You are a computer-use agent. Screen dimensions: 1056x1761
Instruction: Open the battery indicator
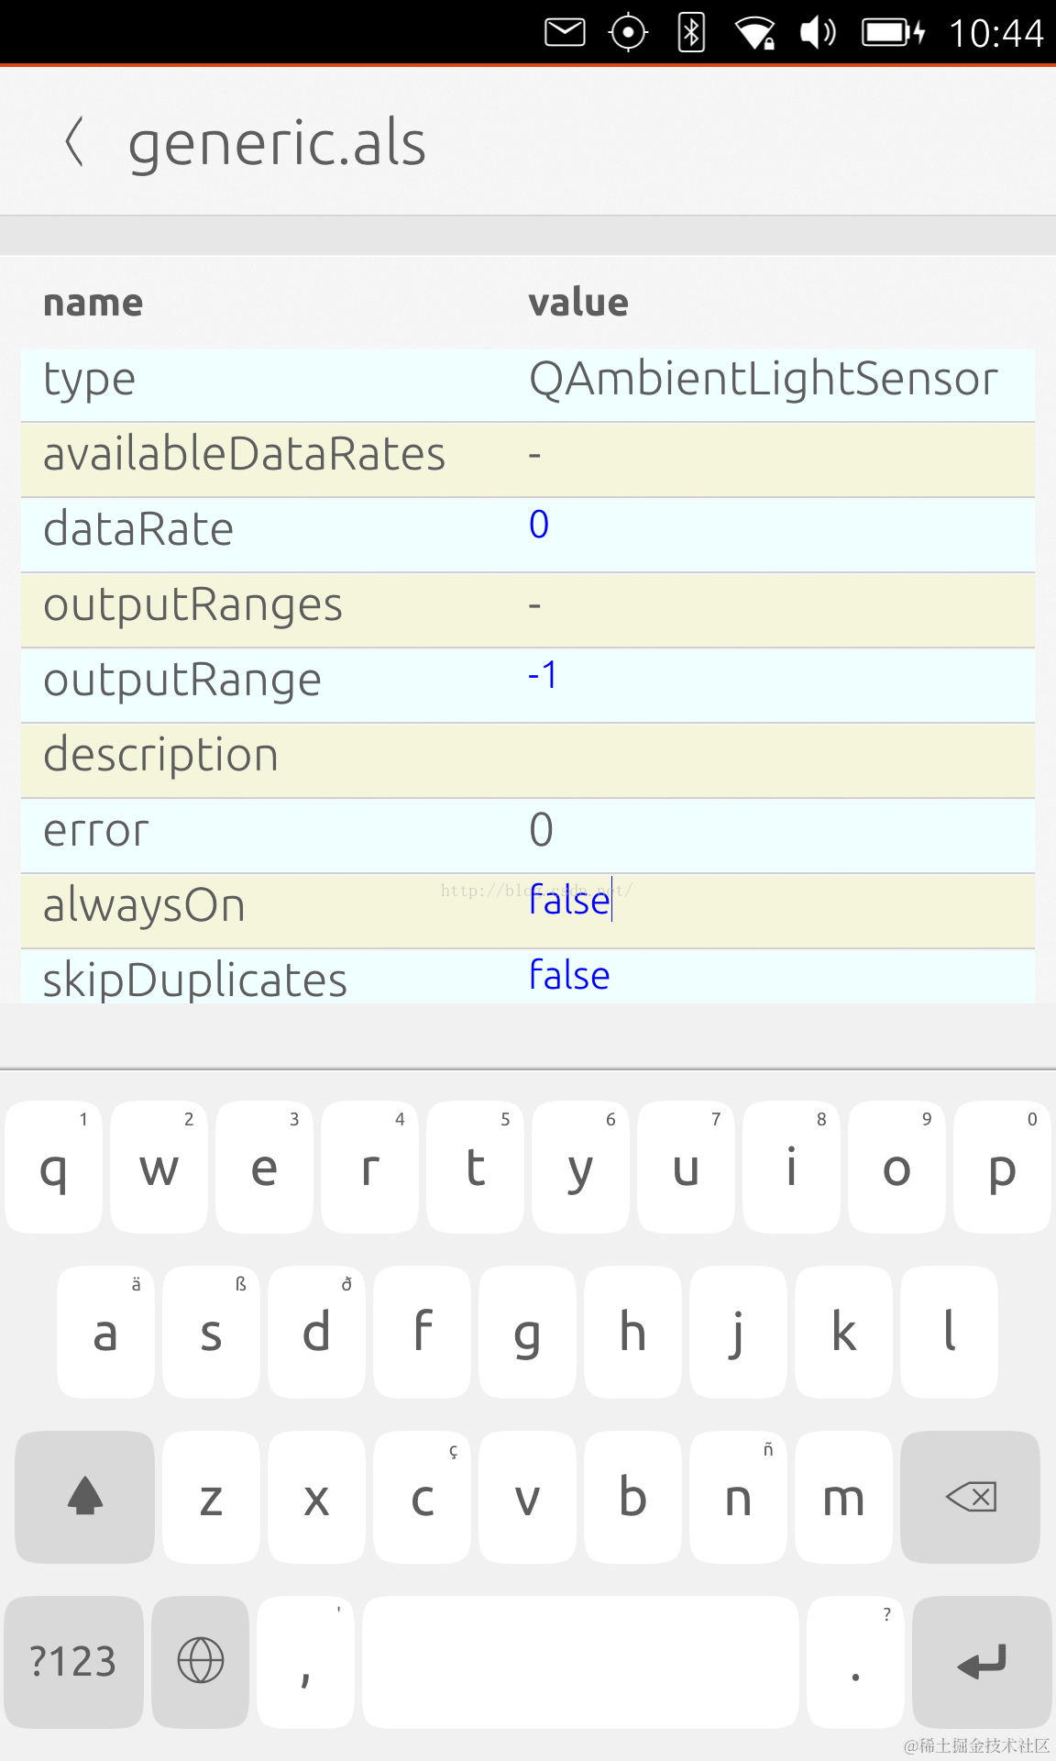click(x=893, y=33)
